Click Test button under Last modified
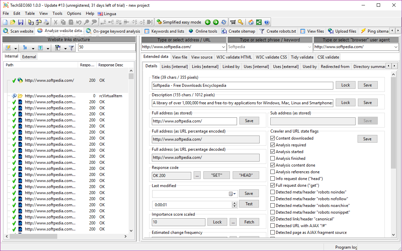Viewport: 402px width, 251px height. (x=249, y=204)
